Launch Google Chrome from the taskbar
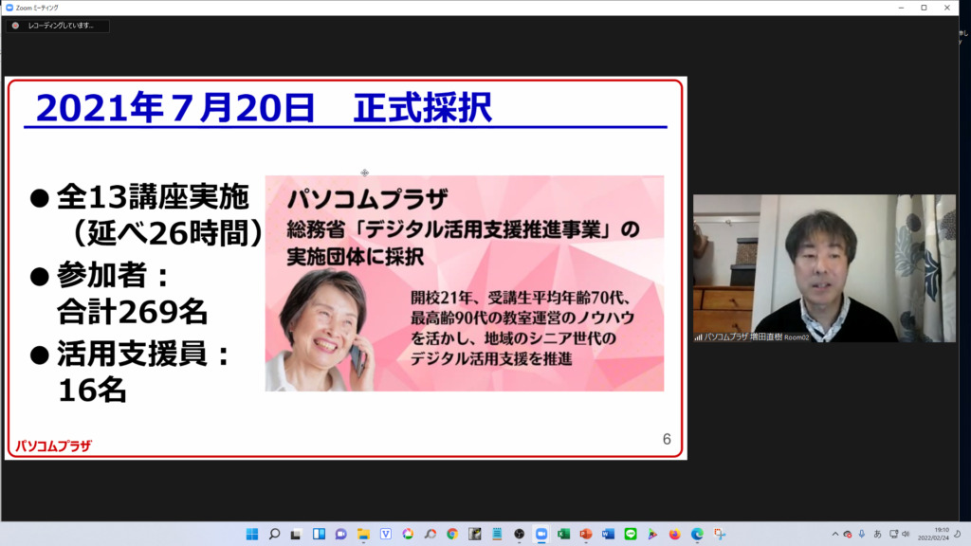The image size is (971, 546). (452, 535)
